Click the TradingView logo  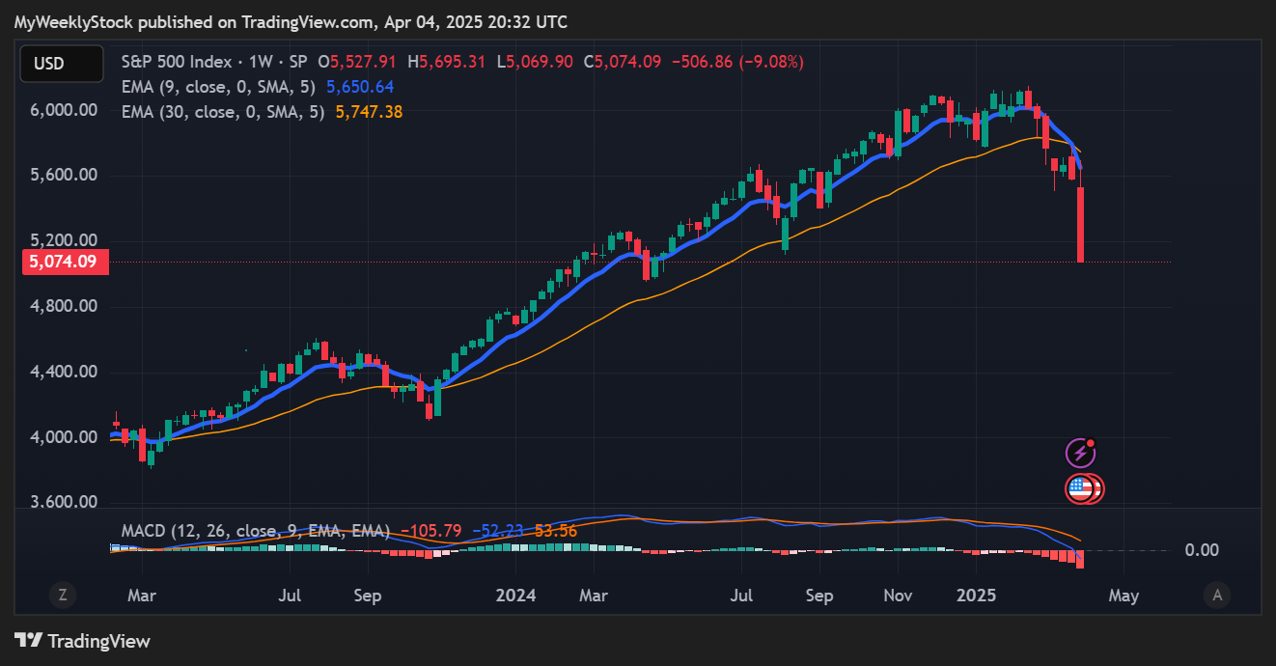pyautogui.click(x=83, y=641)
